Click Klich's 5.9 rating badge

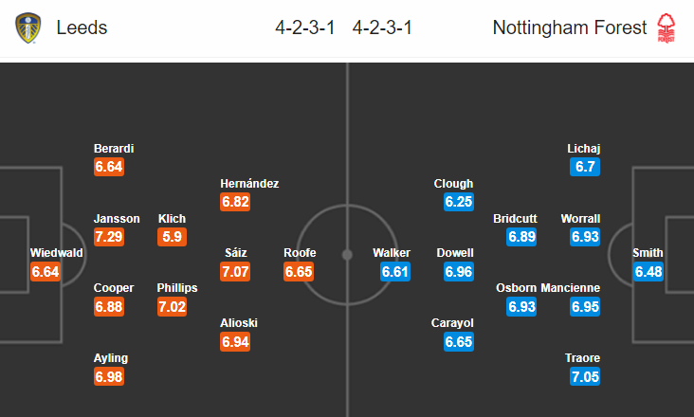[173, 237]
